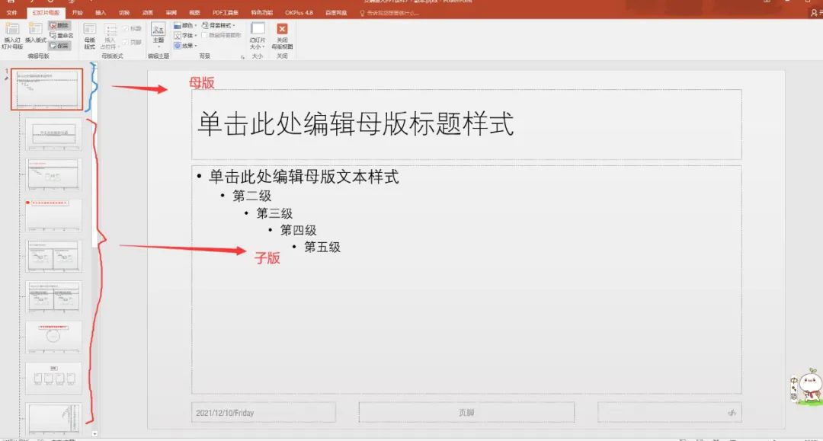This screenshot has height=441, width=823.
Task: Expand the Colors (颜色) dropdown
Action: (x=185, y=25)
